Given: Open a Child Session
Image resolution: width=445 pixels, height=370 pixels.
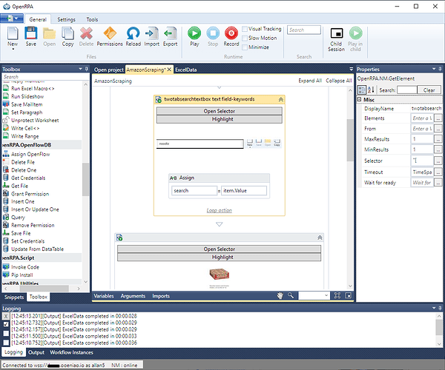Looking at the screenshot, I should [336, 33].
